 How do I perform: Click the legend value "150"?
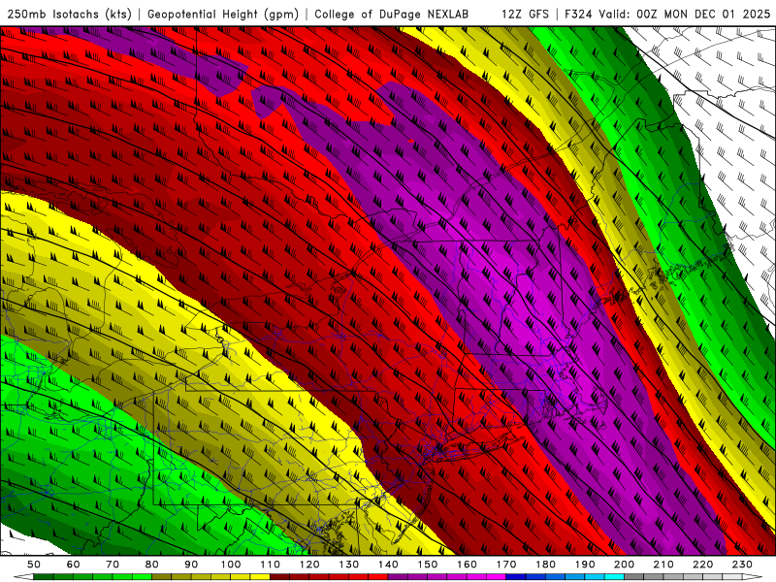pyautogui.click(x=428, y=565)
